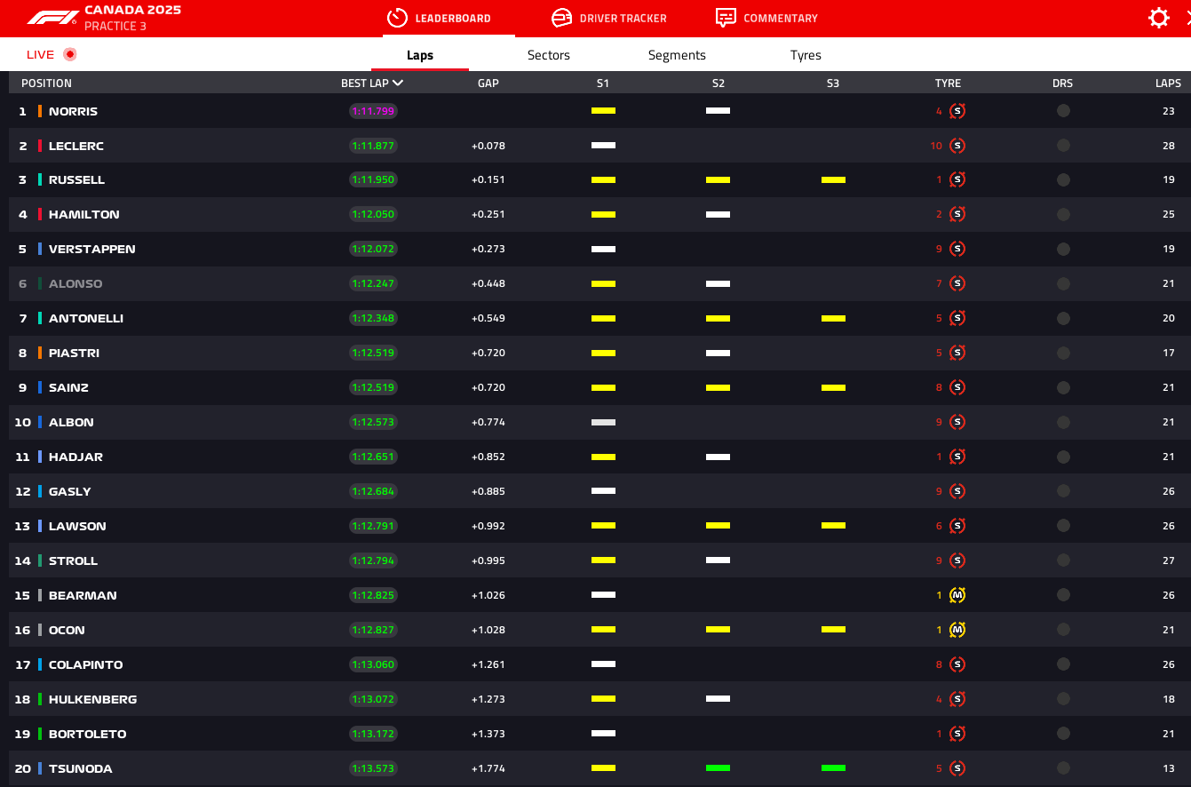
Task: Click Russell's soft tyre icon
Action: click(x=957, y=179)
